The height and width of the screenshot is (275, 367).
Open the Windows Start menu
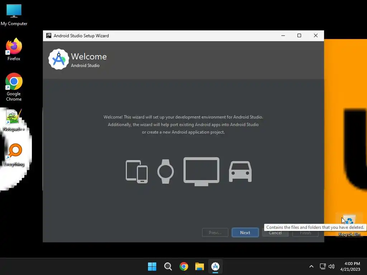coord(152,266)
